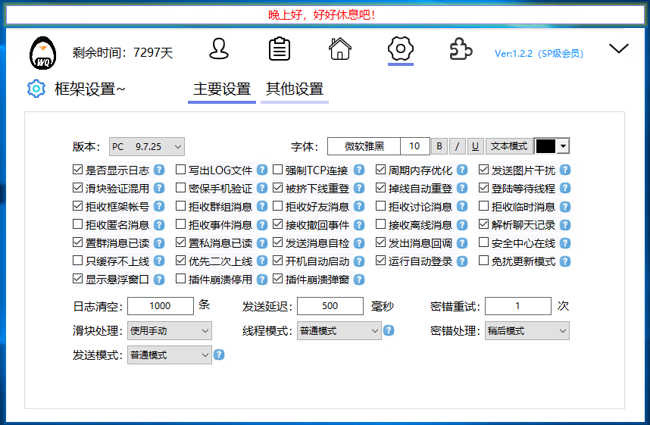This screenshot has width=650, height=425.
Task: Open the clipboard log icon page
Action: click(x=280, y=49)
